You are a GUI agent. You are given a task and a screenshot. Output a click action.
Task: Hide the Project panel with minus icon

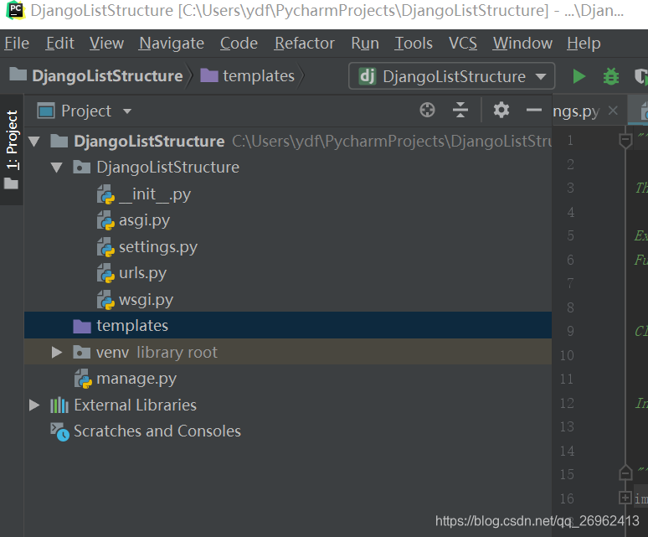pyautogui.click(x=533, y=110)
